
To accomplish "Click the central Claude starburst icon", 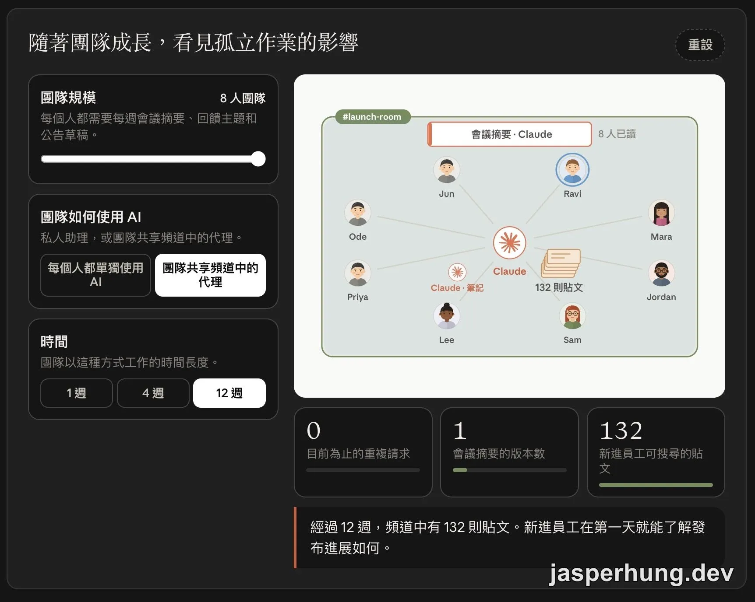I will tap(509, 243).
